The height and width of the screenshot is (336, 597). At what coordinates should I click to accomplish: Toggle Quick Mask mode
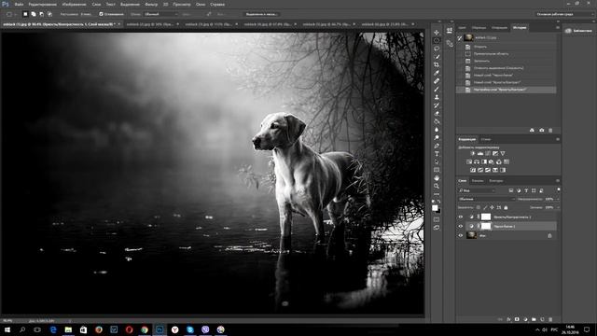tap(437, 219)
